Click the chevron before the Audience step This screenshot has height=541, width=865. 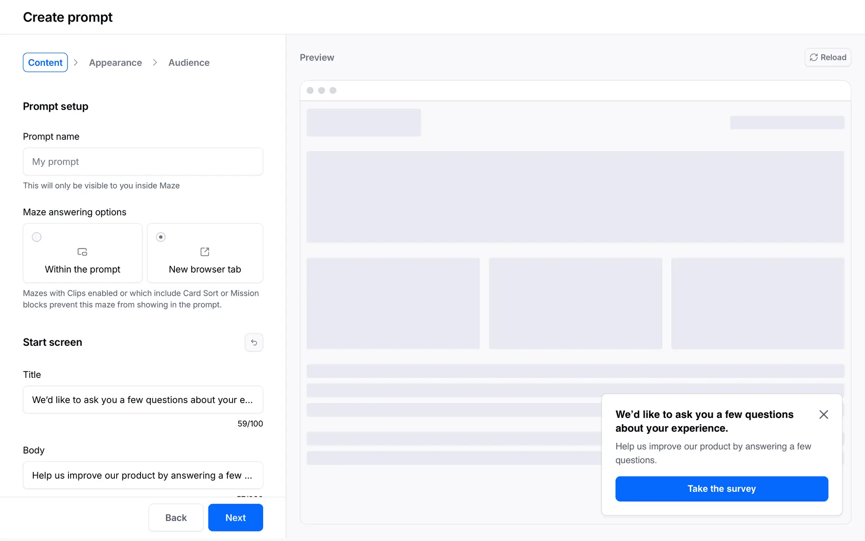(x=155, y=63)
